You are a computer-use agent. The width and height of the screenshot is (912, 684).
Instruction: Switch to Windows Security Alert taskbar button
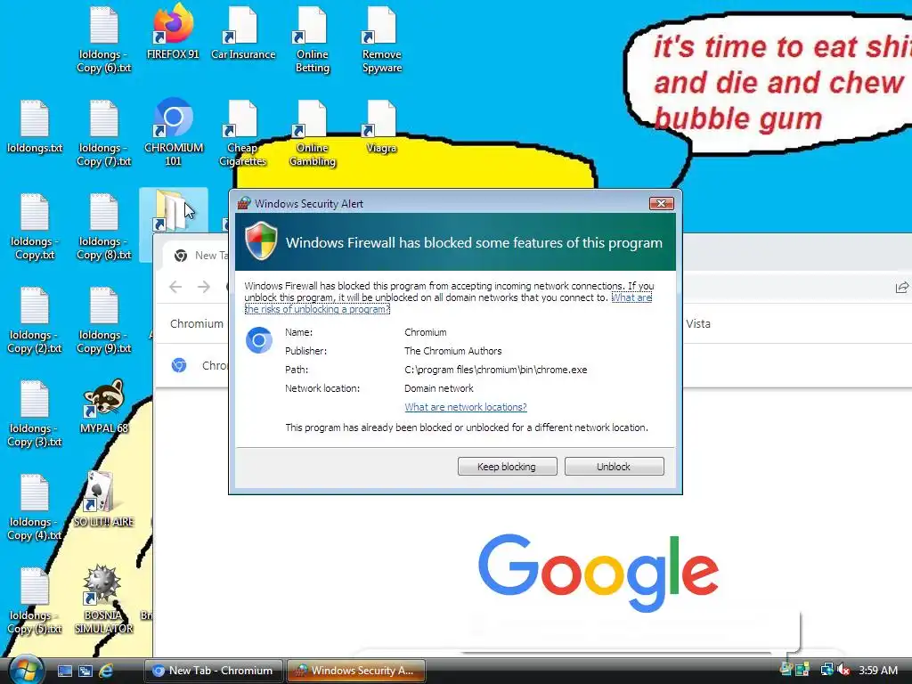[356, 671]
